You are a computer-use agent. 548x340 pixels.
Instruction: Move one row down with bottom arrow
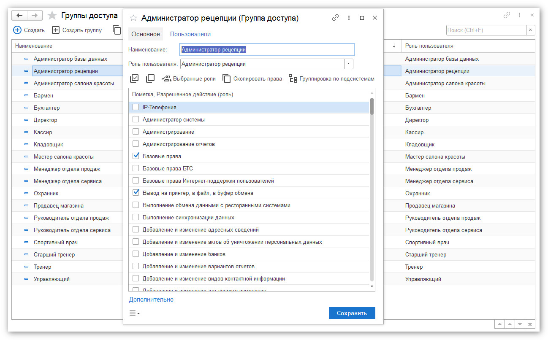520,324
